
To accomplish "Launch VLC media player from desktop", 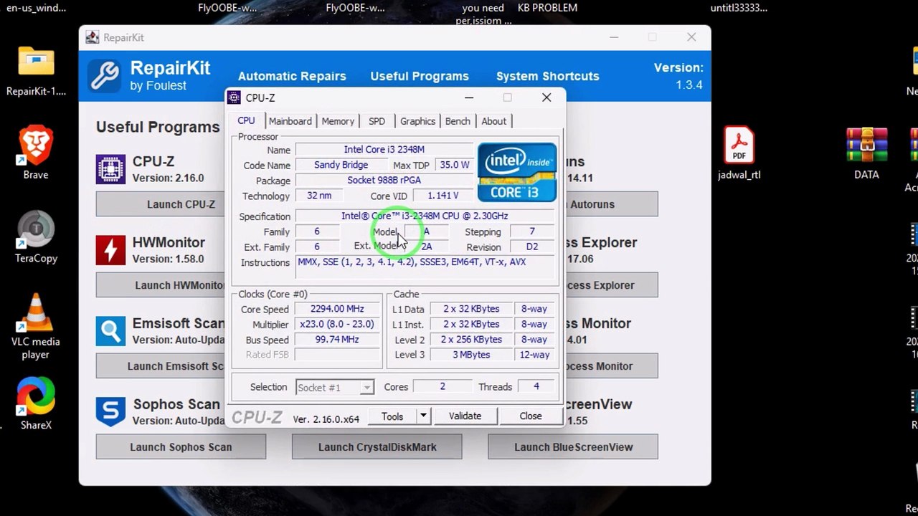I will 36,326.
